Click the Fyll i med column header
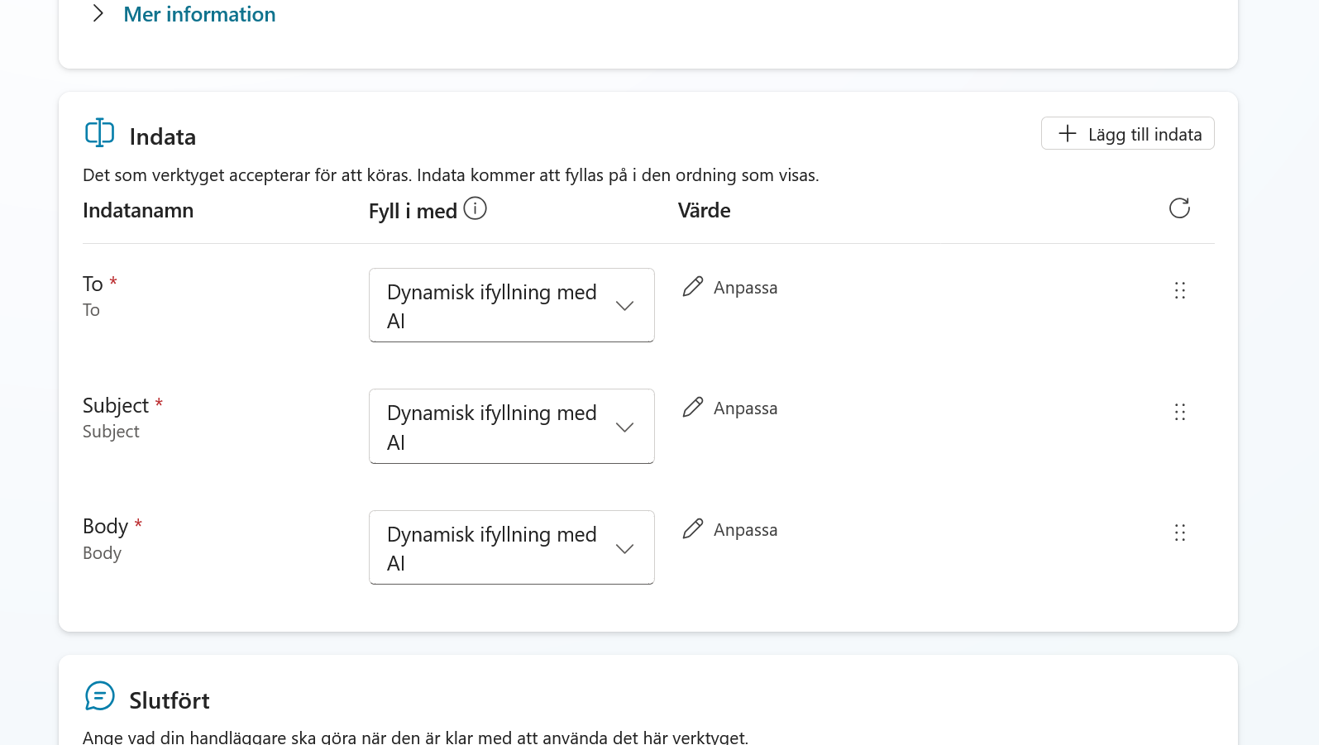1319x745 pixels. (413, 212)
